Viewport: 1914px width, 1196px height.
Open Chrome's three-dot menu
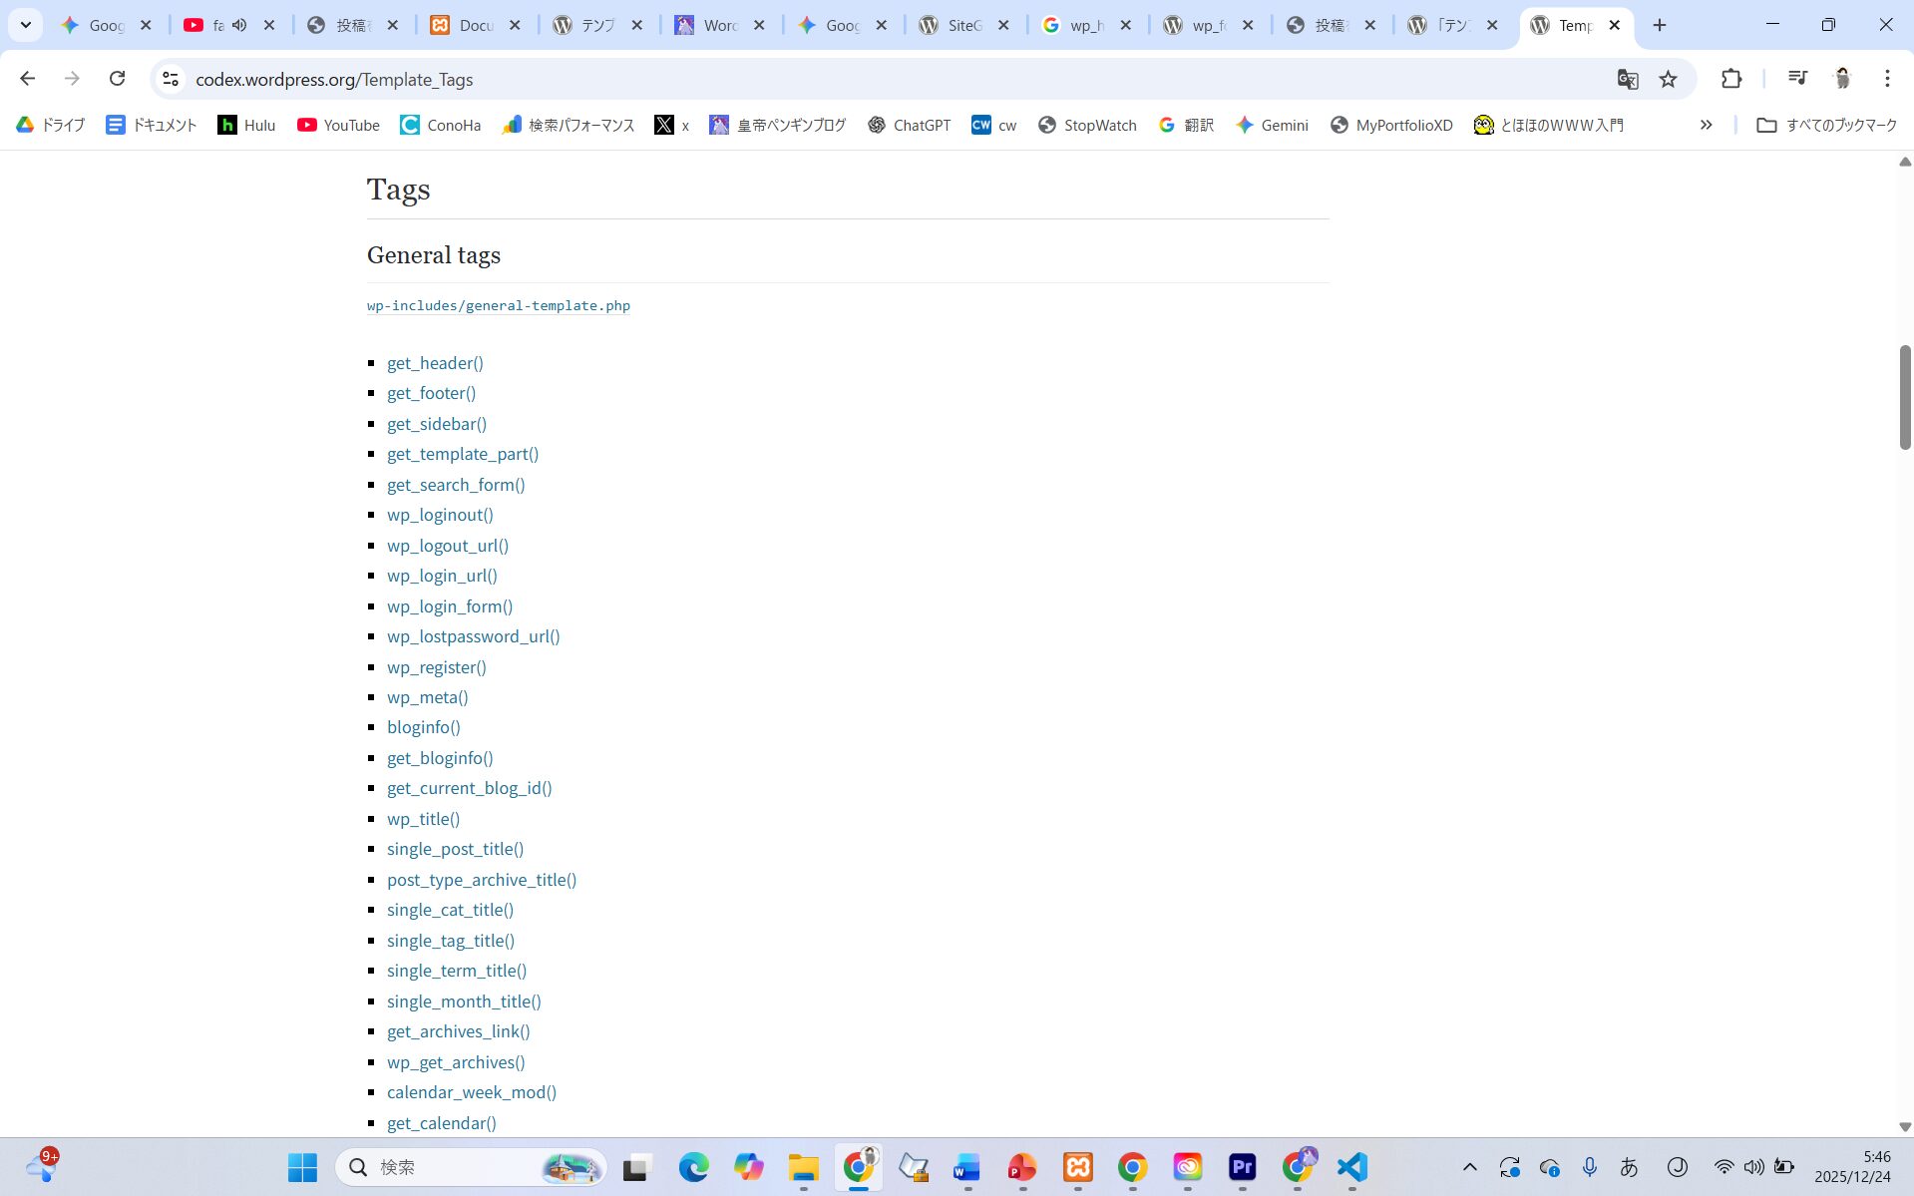point(1886,79)
